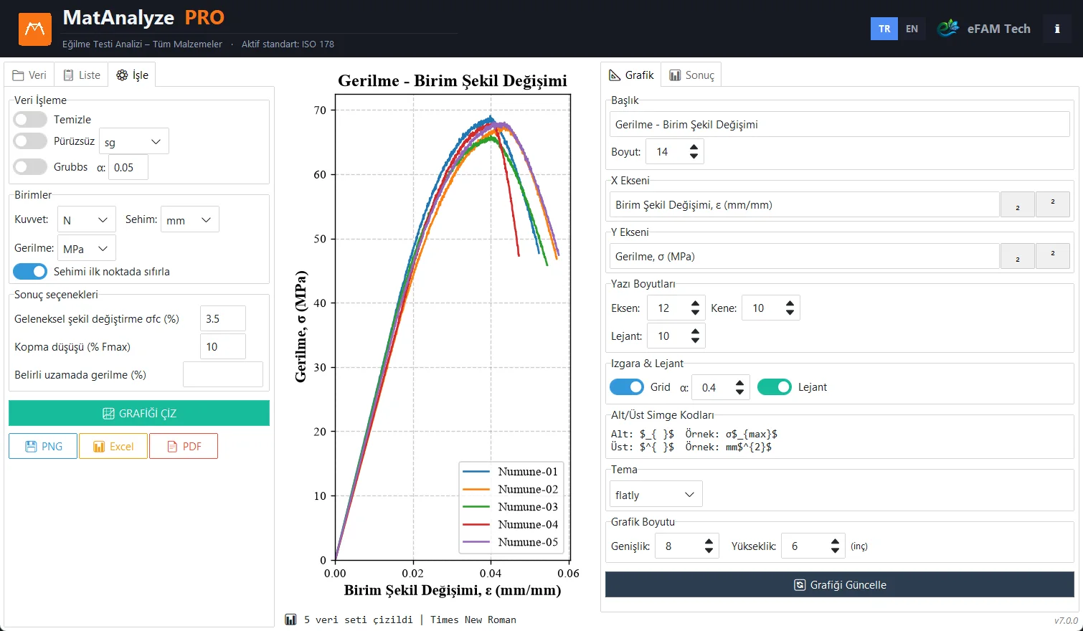Insert superscript code in Y Ekseni label
Image resolution: width=1083 pixels, height=631 pixels.
[x=1052, y=256]
